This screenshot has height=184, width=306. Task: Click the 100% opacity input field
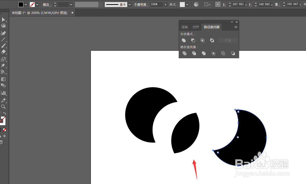click(x=157, y=4)
